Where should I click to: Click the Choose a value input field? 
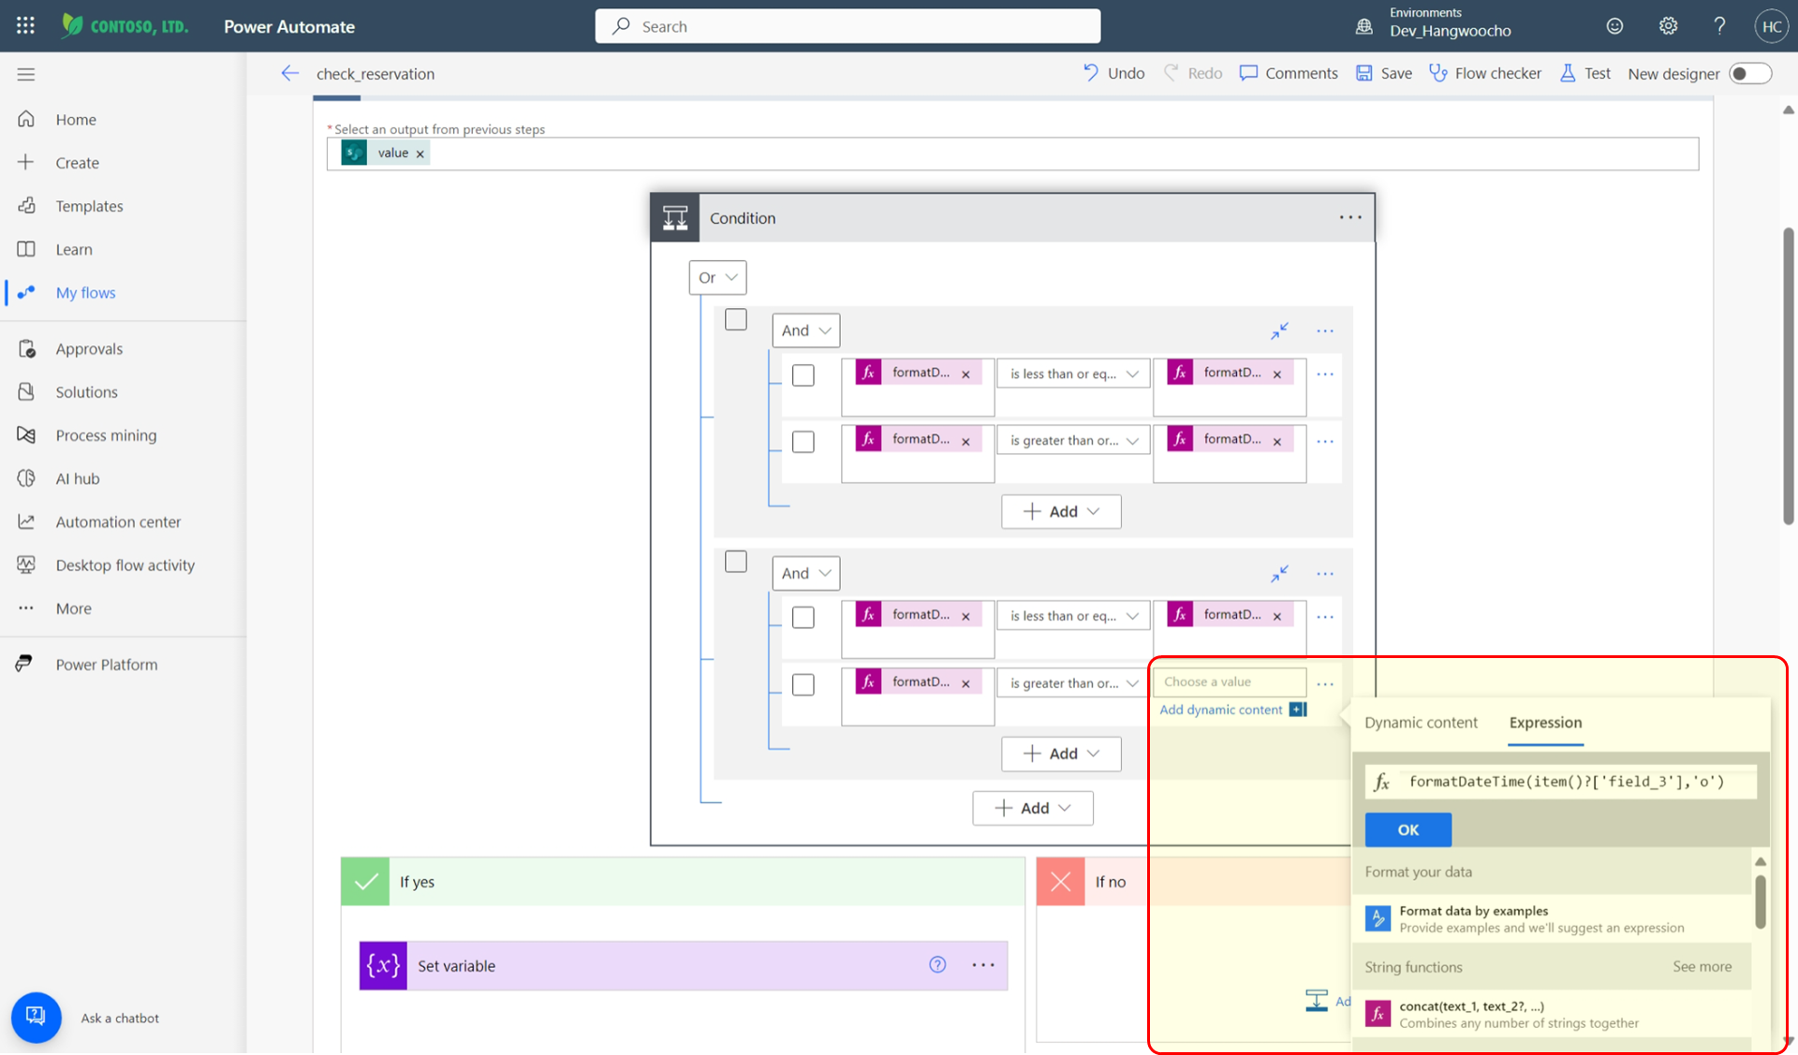(1230, 681)
